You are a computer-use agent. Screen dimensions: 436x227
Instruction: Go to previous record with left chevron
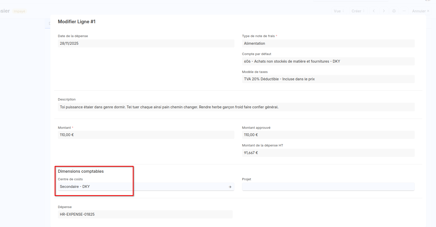pyautogui.click(x=374, y=11)
